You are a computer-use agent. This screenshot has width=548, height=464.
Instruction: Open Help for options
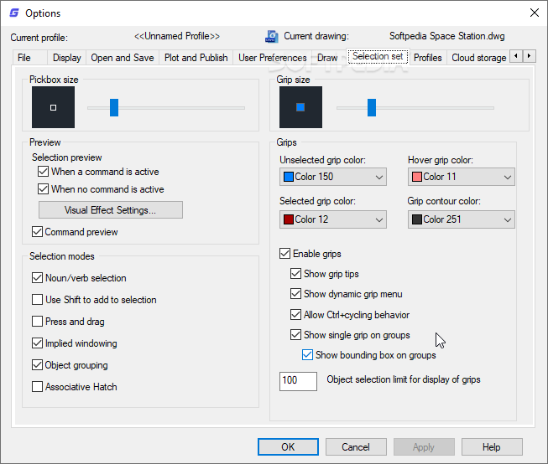(x=492, y=447)
